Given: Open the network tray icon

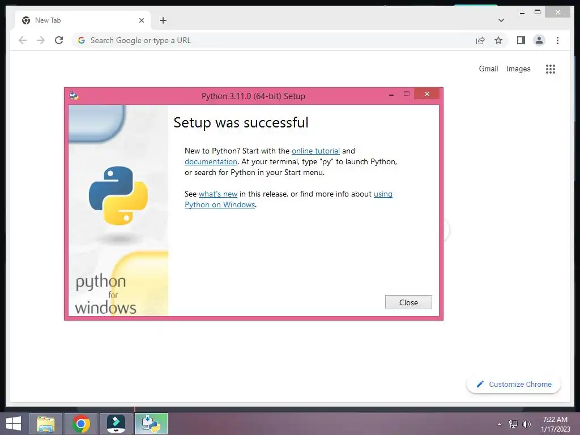Looking at the screenshot, I should [x=513, y=424].
